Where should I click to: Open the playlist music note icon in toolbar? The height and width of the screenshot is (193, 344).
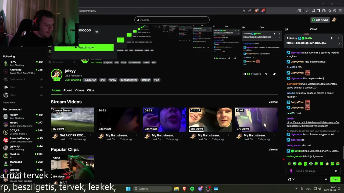coord(313,11)
